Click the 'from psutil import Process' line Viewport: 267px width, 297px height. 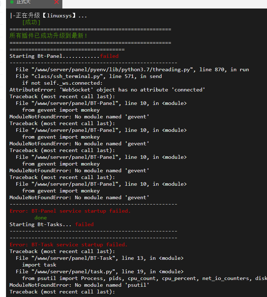[x=142, y=278]
